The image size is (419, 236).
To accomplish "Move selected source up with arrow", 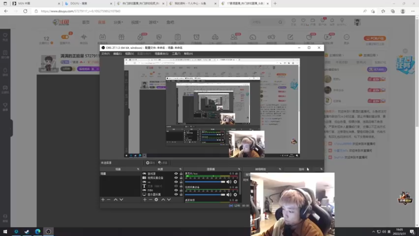I will pos(163,200).
